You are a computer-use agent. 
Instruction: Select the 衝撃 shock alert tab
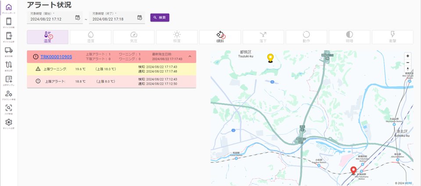(392, 37)
